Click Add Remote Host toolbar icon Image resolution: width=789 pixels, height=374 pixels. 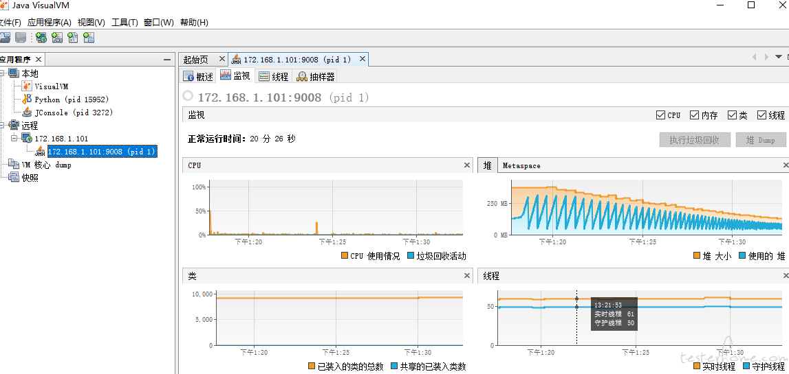[x=41, y=37]
